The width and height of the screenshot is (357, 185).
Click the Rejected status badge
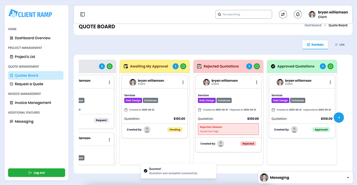click(248, 144)
